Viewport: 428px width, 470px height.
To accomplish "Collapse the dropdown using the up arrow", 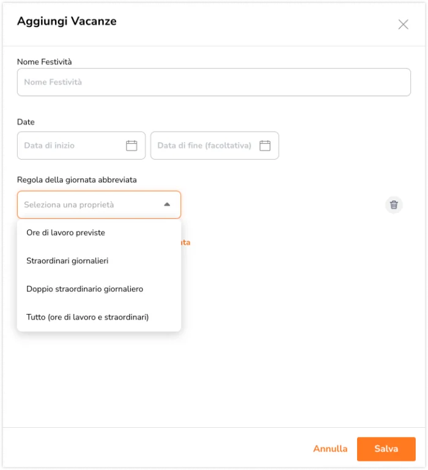I will tap(167, 204).
